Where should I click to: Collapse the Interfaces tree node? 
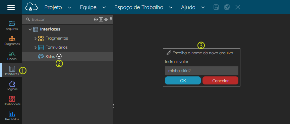30,29
